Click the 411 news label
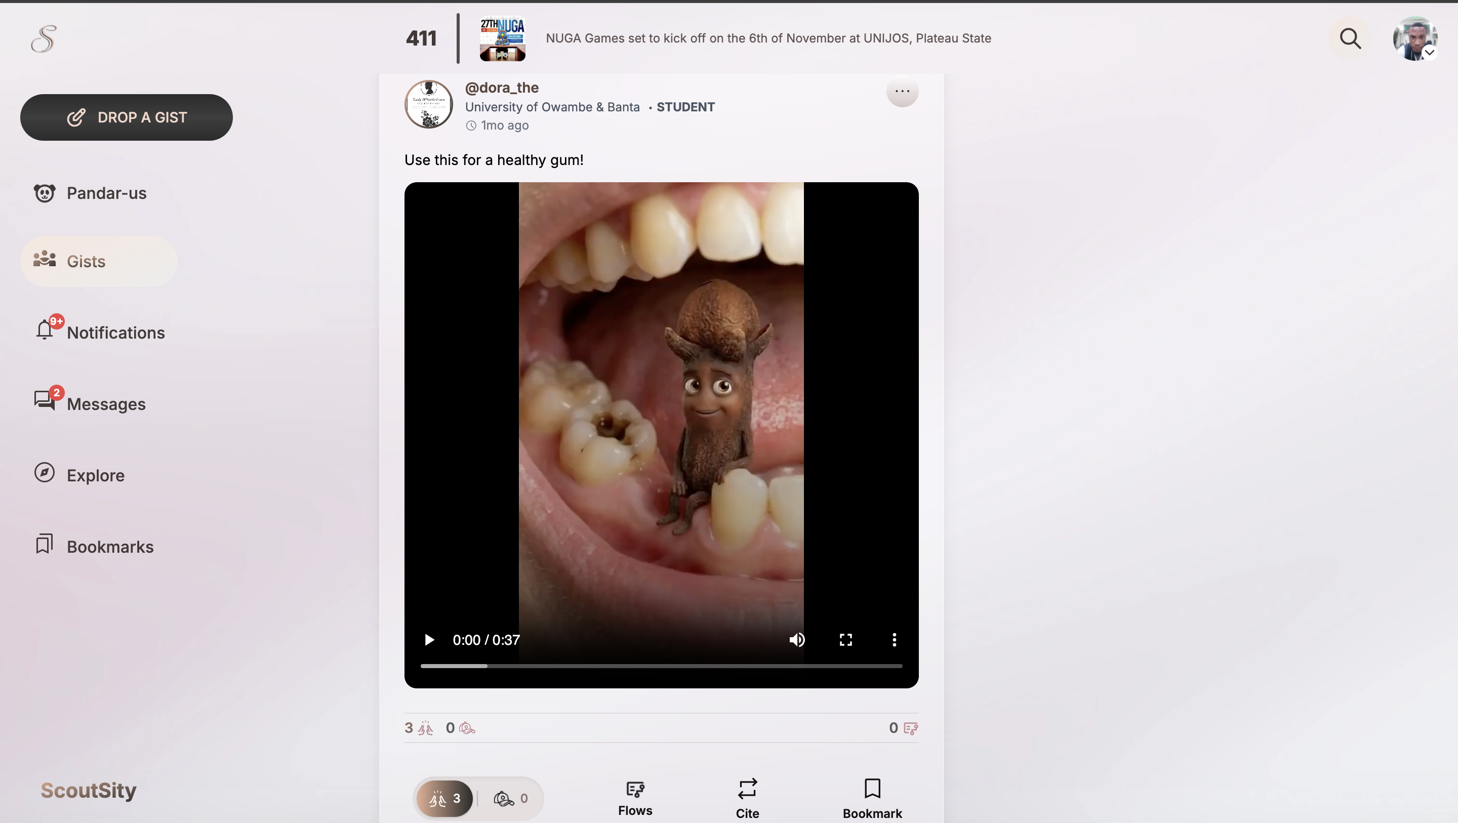 coord(421,38)
